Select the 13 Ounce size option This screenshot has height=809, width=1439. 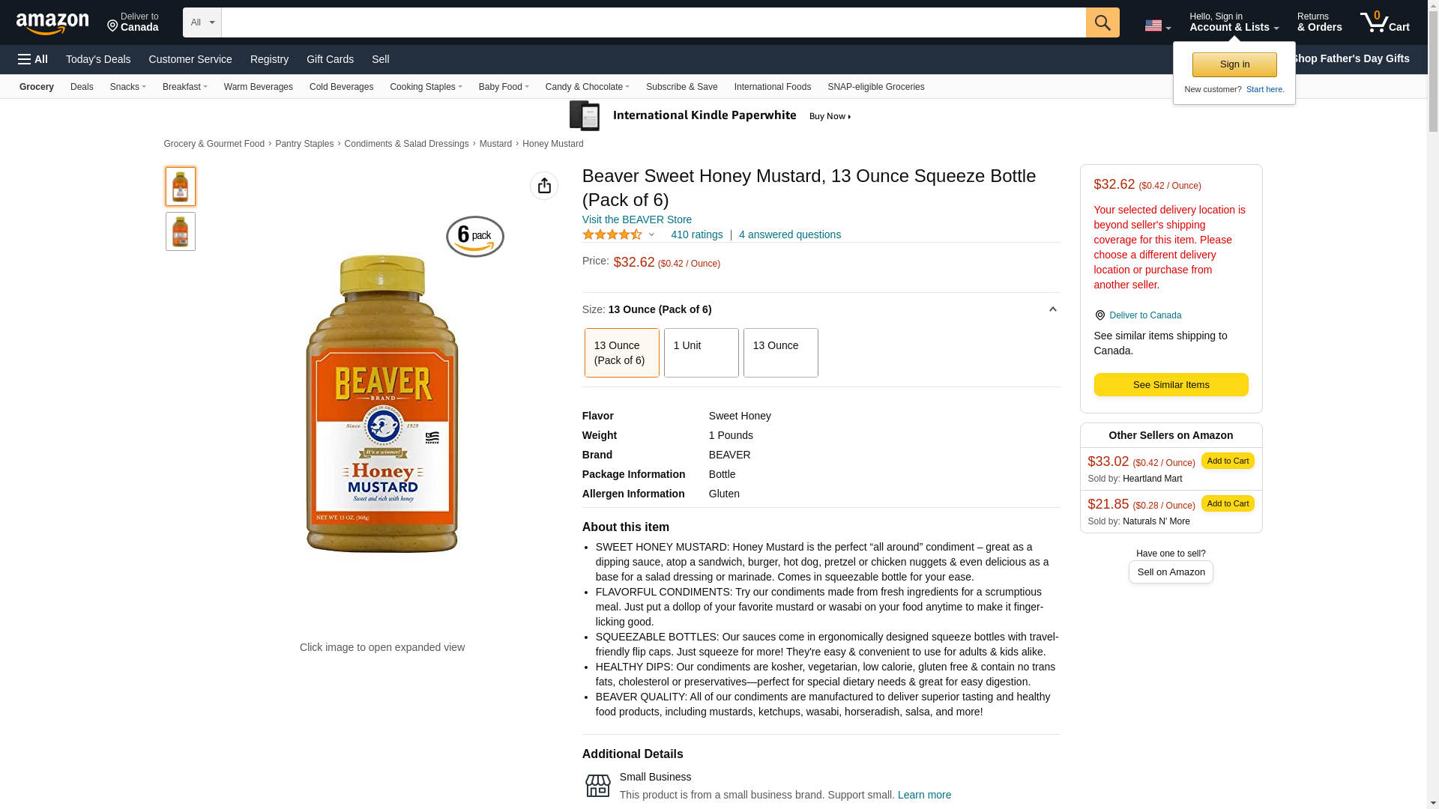(x=781, y=353)
